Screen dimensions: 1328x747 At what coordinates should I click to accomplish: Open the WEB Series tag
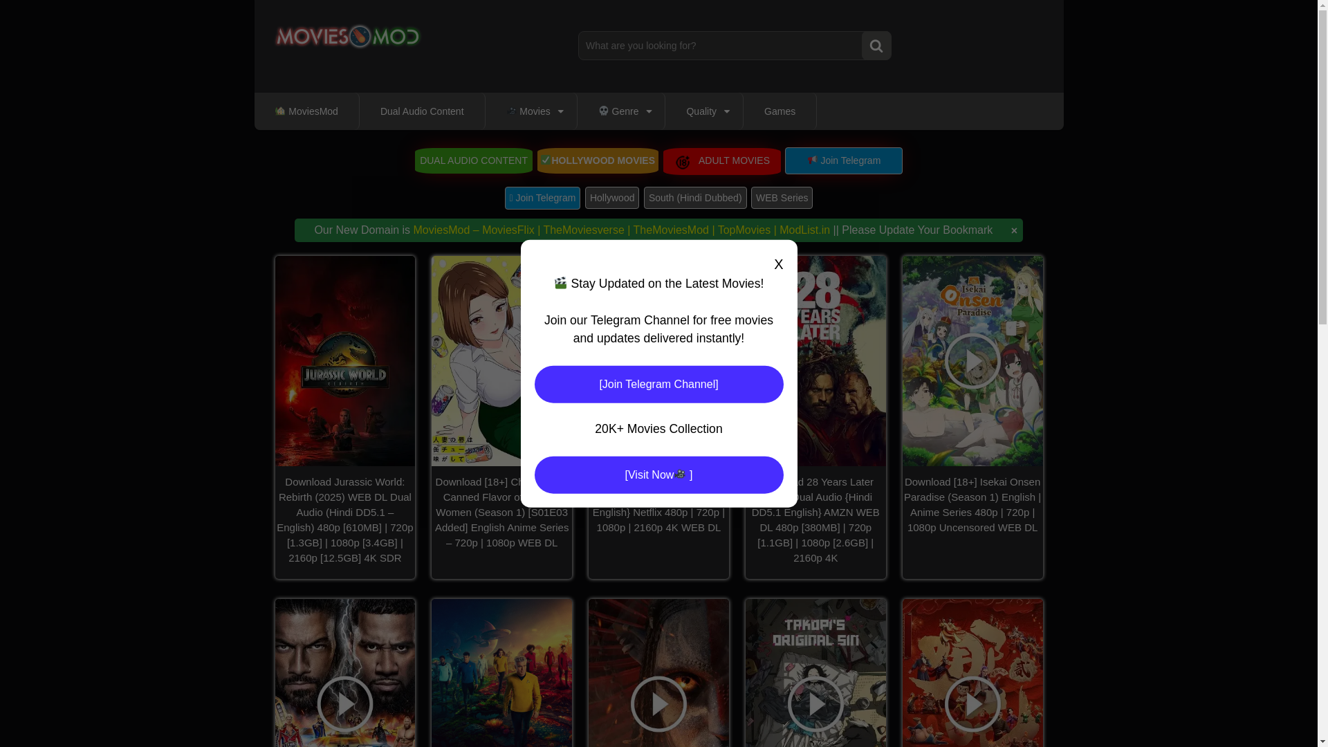(782, 198)
